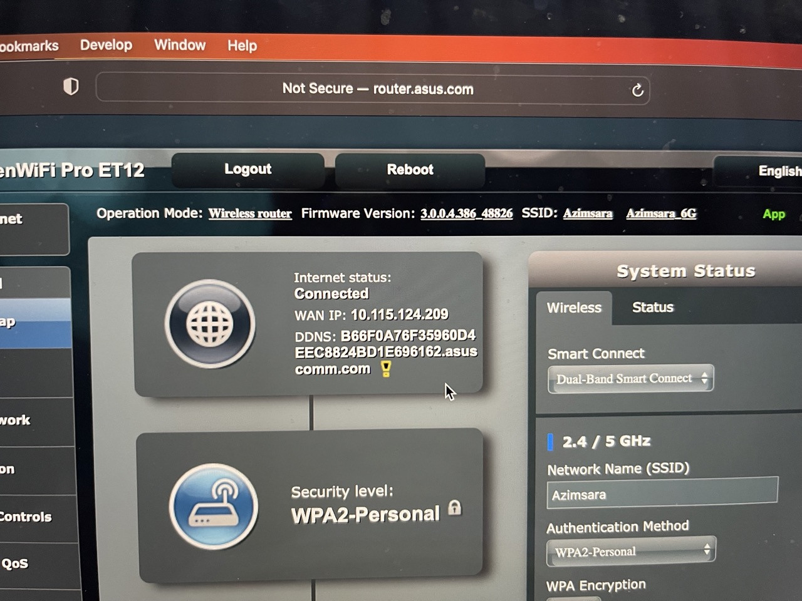This screenshot has height=601, width=802.
Task: Click the wireless router security icon
Action: (x=213, y=506)
